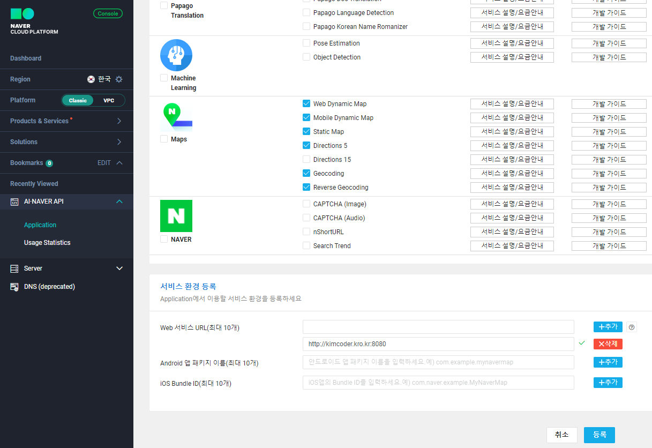Viewport: 652px width, 448px height.
Task: Focus the Android 앱 패키지 이름 field
Action: click(x=438, y=362)
